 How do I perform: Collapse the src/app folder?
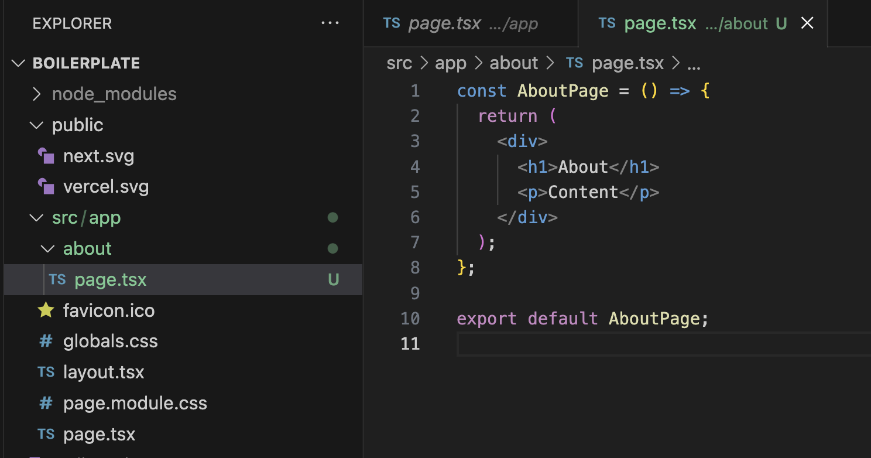click(x=36, y=217)
